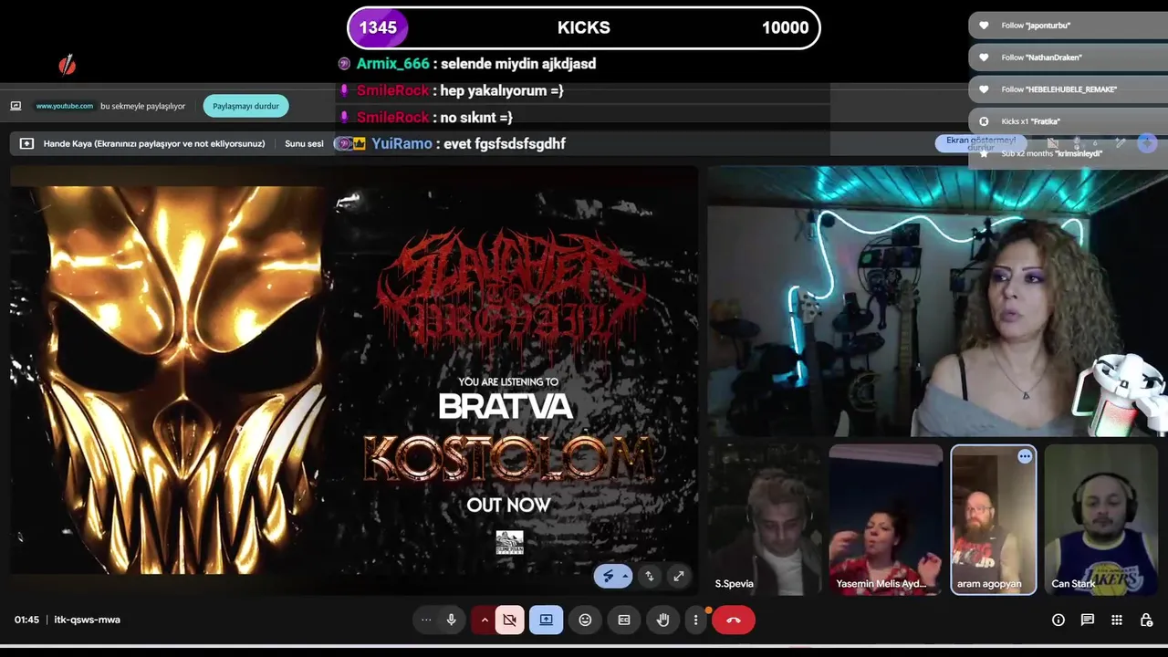1168x657 pixels.
Task: Open host controls lock icon
Action: pos(1146,620)
